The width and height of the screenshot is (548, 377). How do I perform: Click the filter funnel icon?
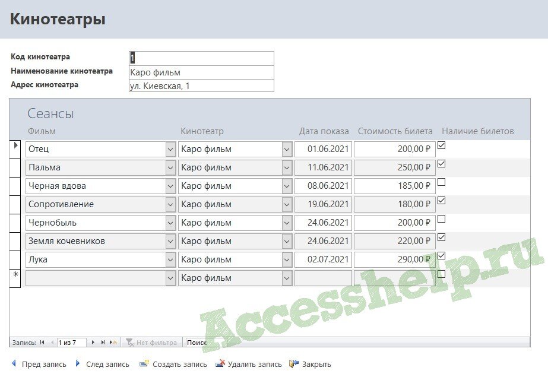pyautogui.click(x=129, y=343)
